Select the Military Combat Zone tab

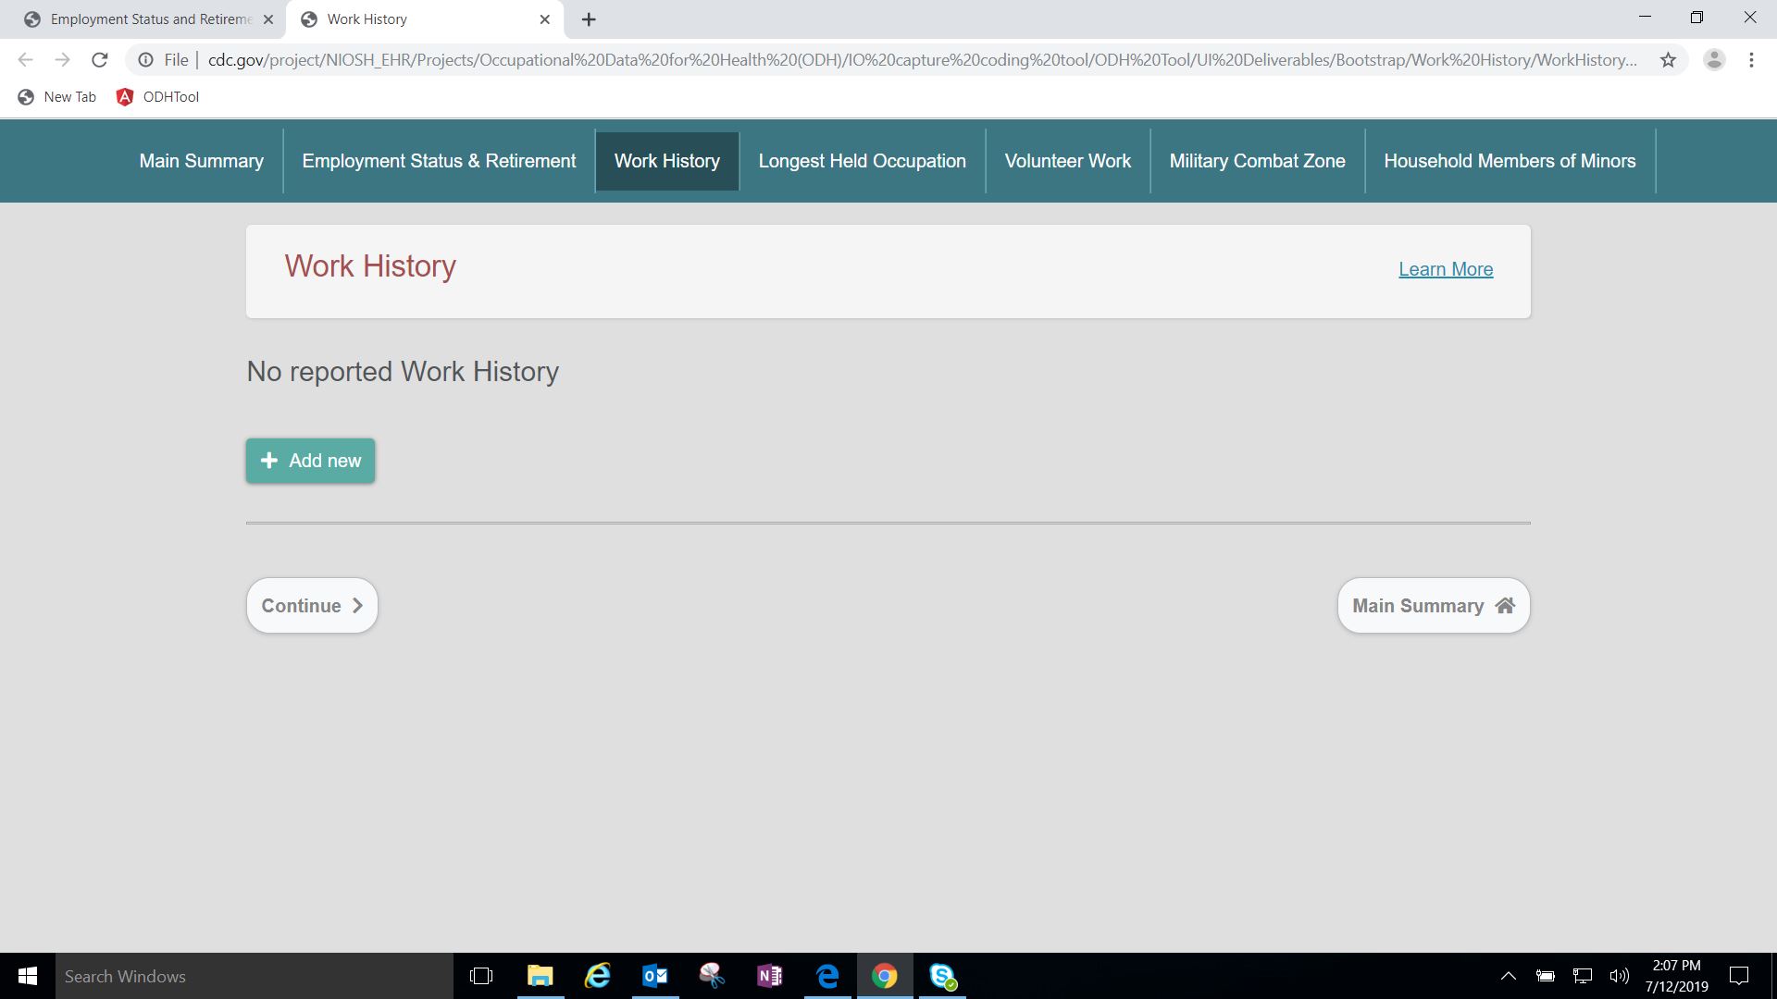tap(1257, 161)
